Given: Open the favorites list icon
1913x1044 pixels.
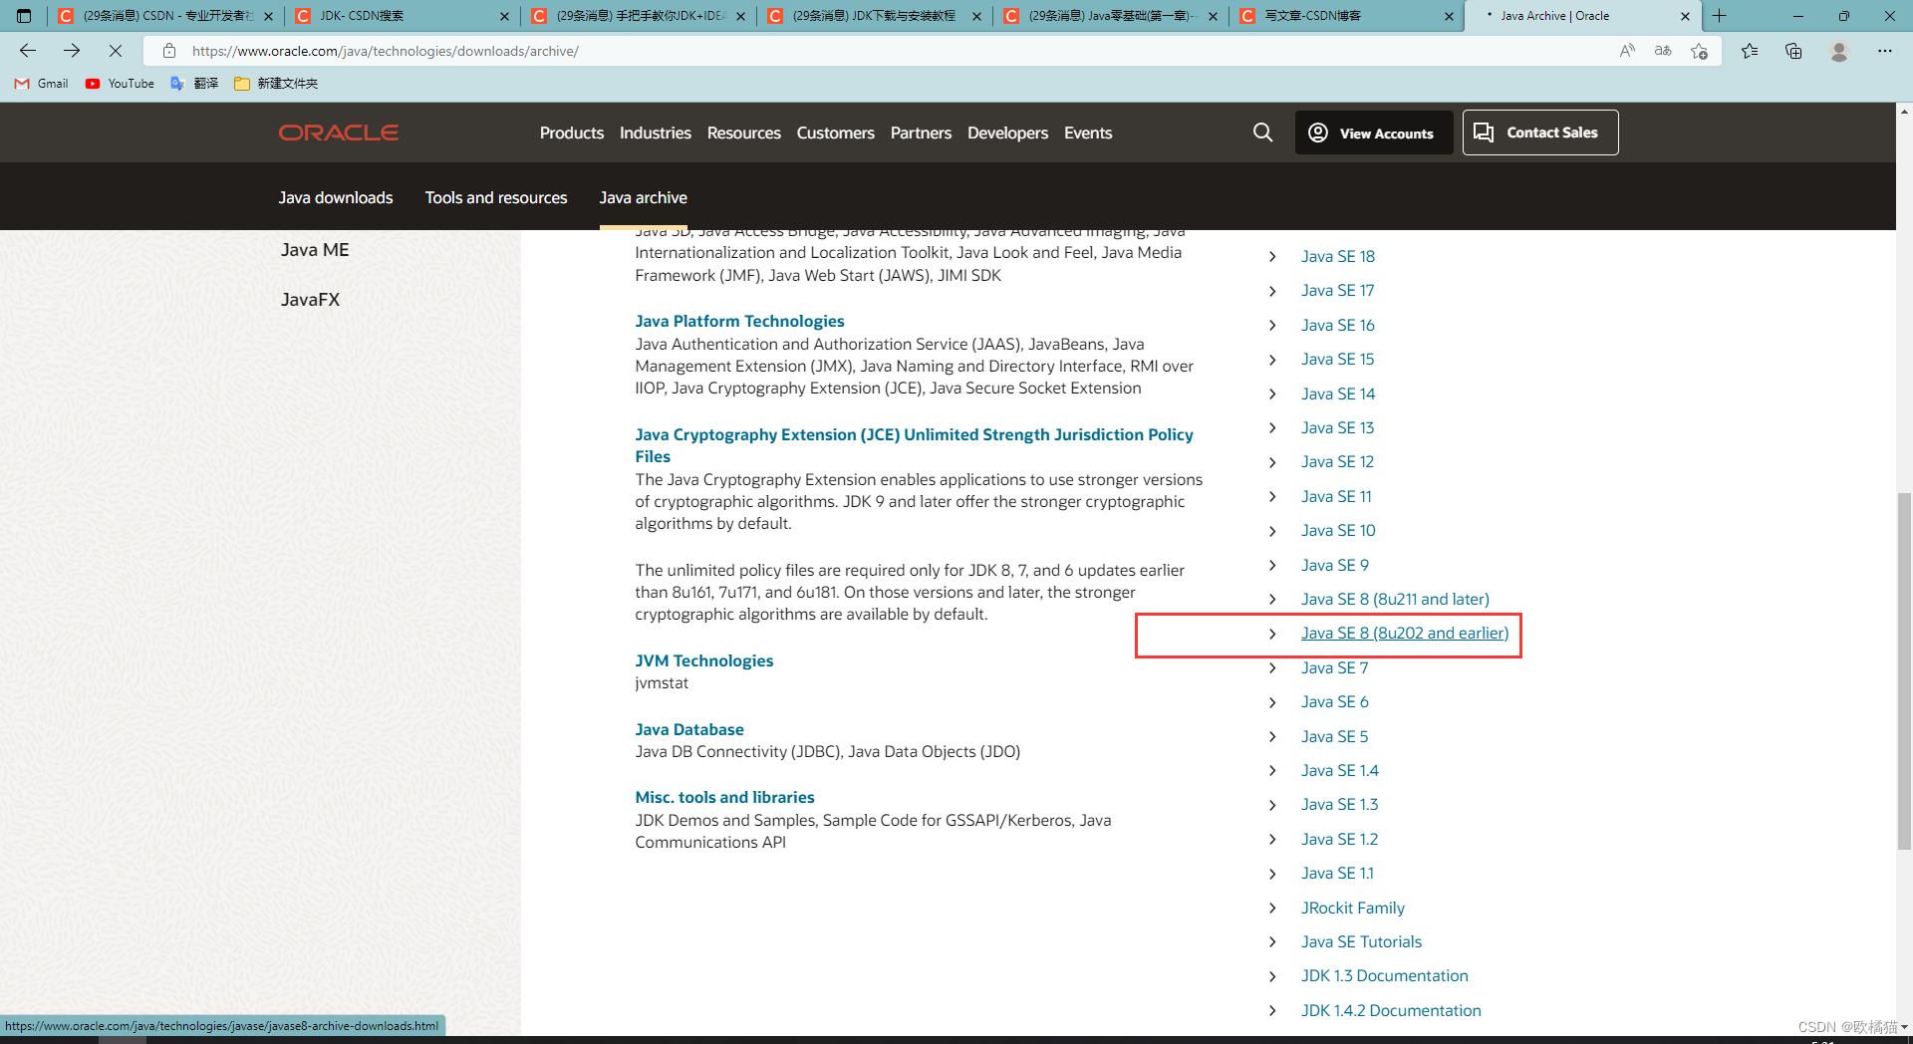Looking at the screenshot, I should [1750, 51].
